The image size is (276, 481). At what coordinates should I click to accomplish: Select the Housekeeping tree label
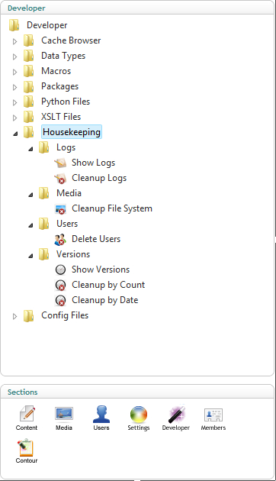coord(72,132)
